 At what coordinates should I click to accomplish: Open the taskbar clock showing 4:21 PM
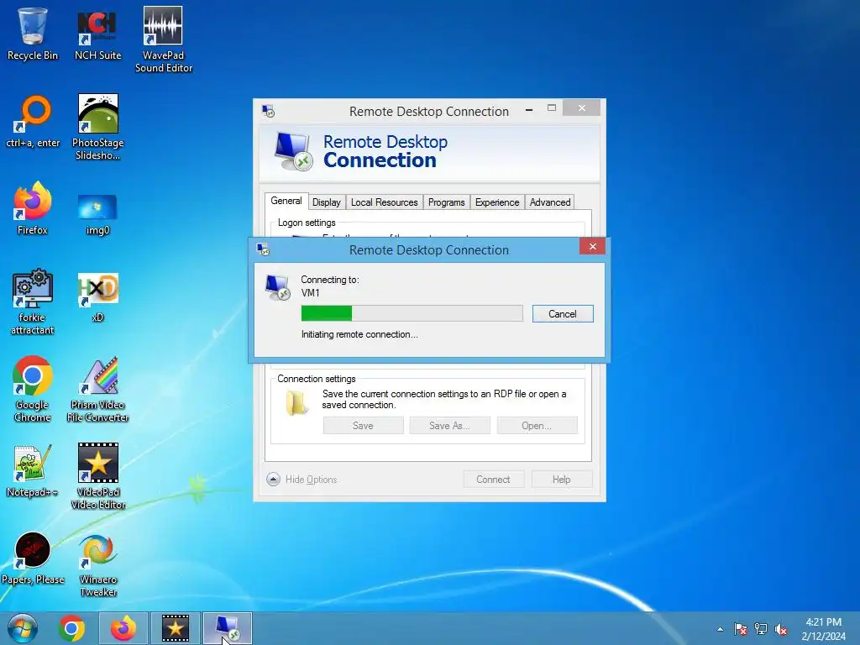coord(823,629)
